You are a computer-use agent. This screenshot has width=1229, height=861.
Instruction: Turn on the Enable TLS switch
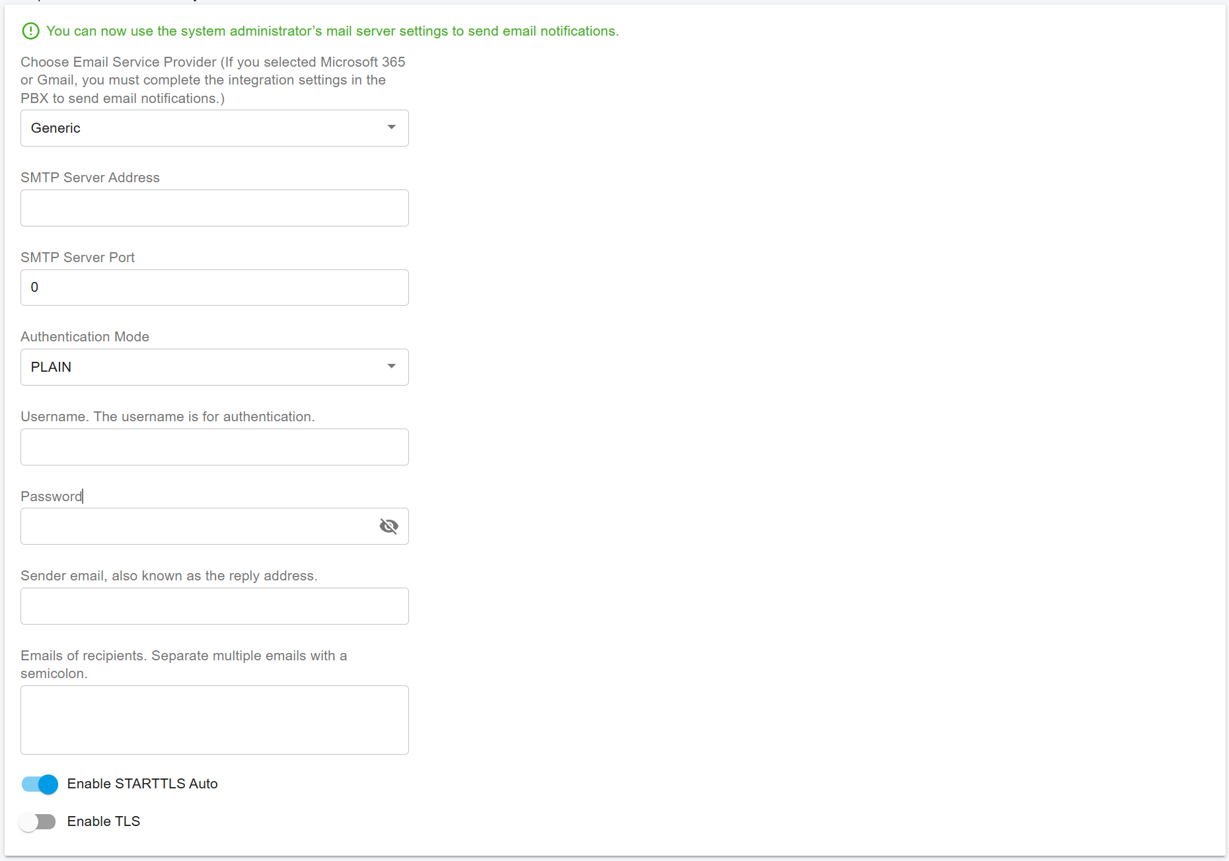(38, 821)
